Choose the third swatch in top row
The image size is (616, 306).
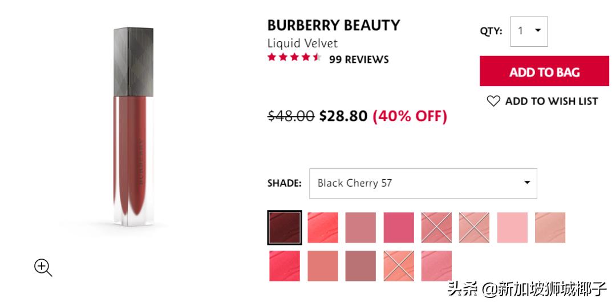[360, 228]
